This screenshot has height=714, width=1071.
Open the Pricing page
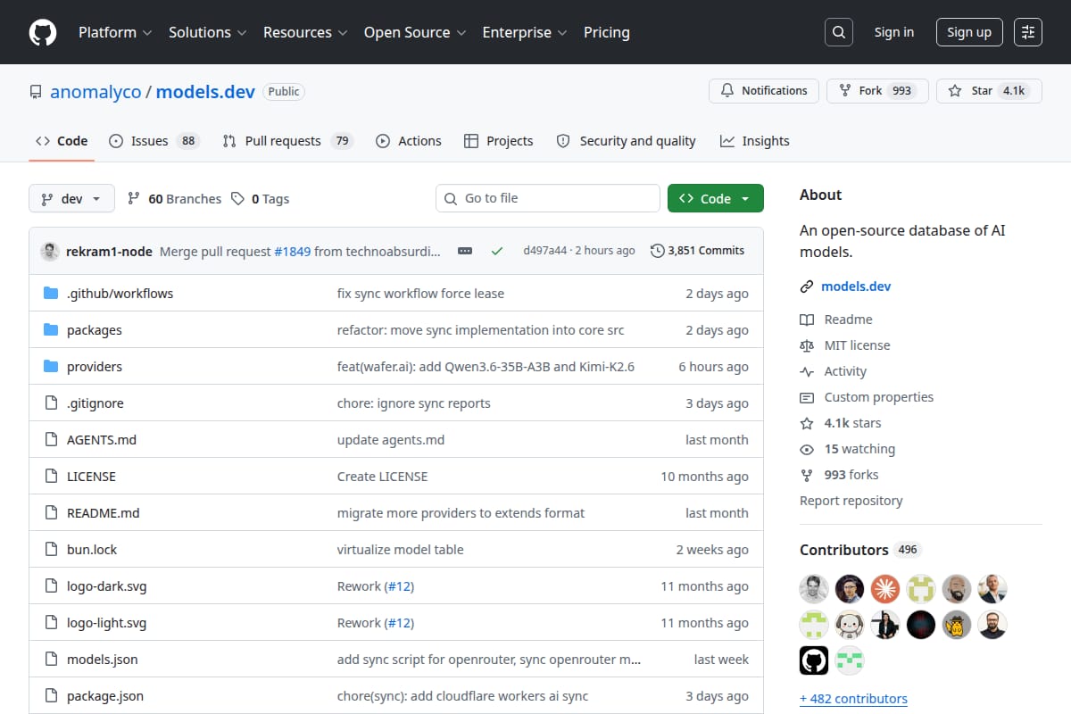pos(607,32)
